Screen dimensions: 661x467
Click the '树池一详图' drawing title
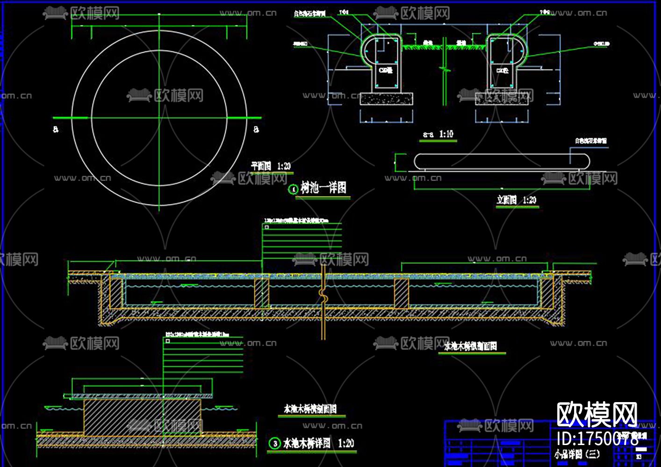[323, 188]
